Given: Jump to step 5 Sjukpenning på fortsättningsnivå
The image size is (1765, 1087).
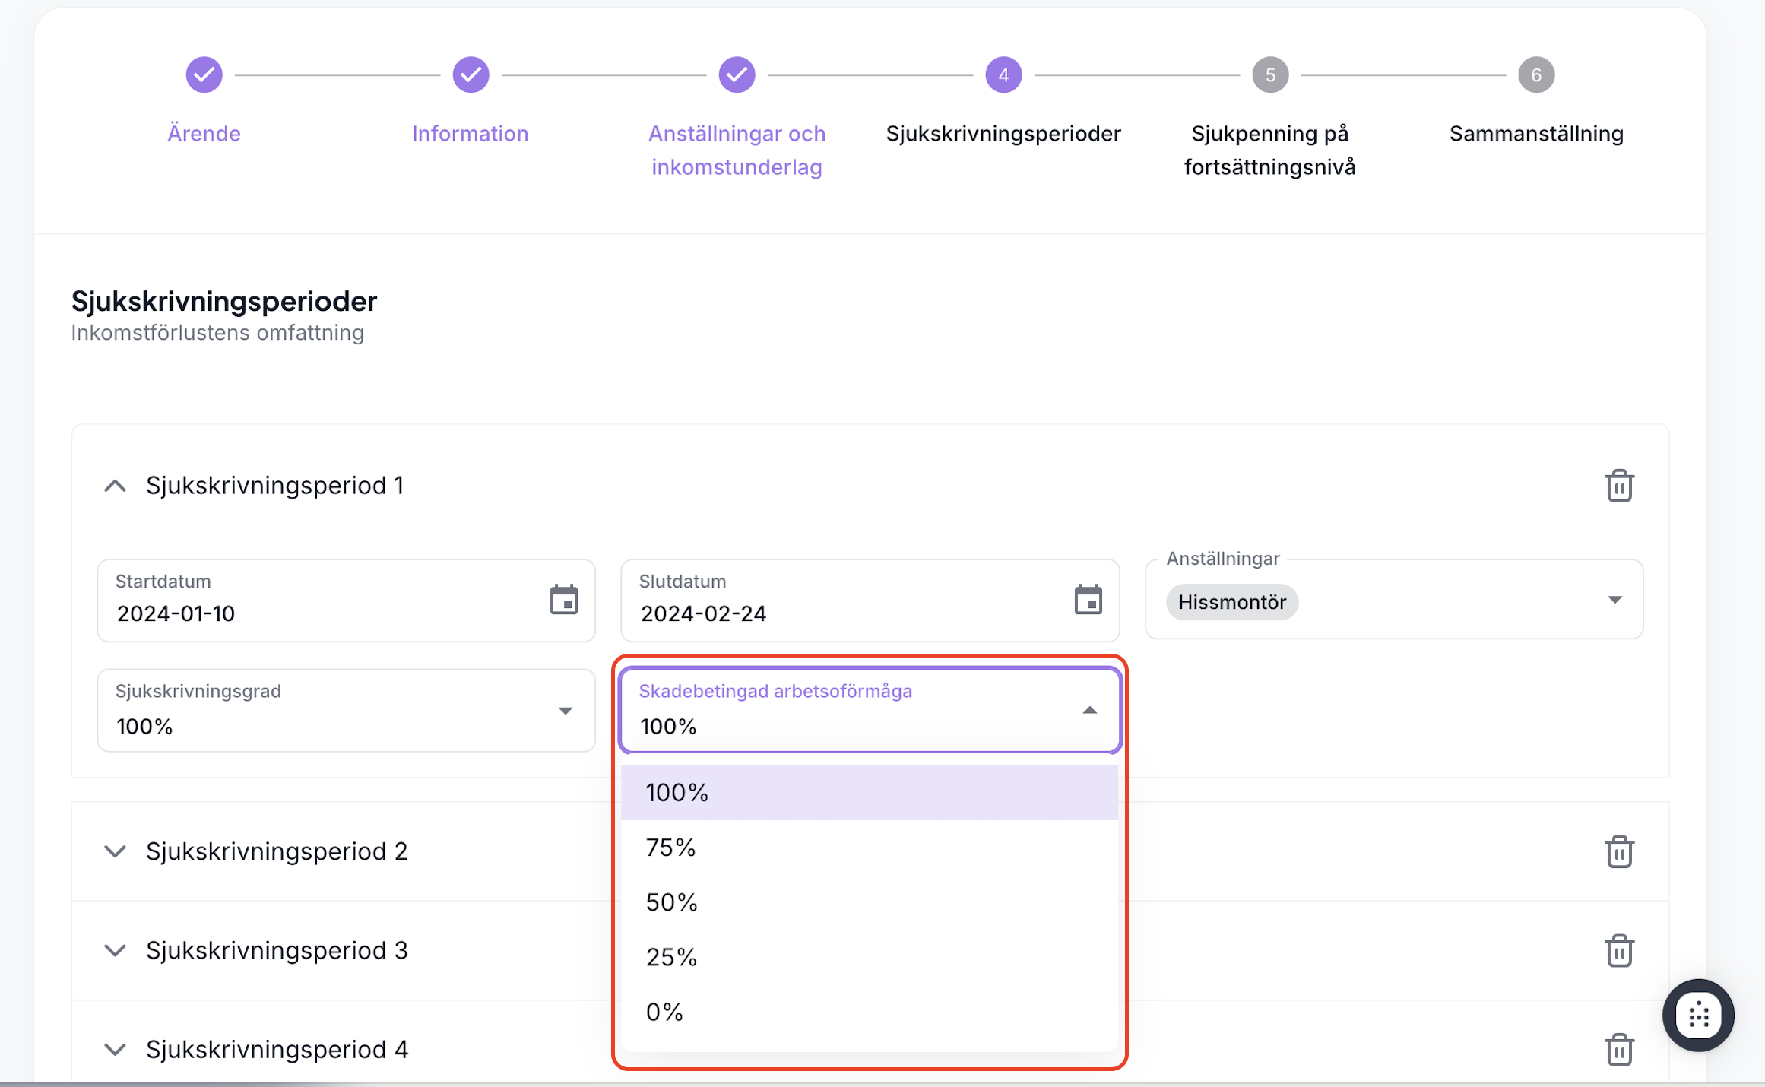Looking at the screenshot, I should pos(1269,74).
